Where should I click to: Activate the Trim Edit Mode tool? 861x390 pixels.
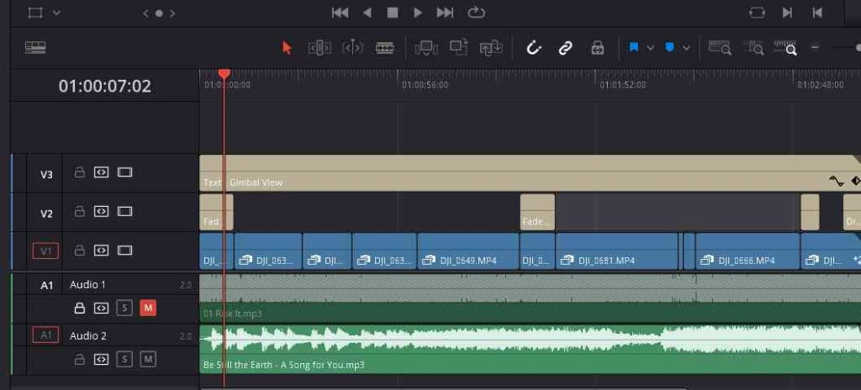pos(320,48)
